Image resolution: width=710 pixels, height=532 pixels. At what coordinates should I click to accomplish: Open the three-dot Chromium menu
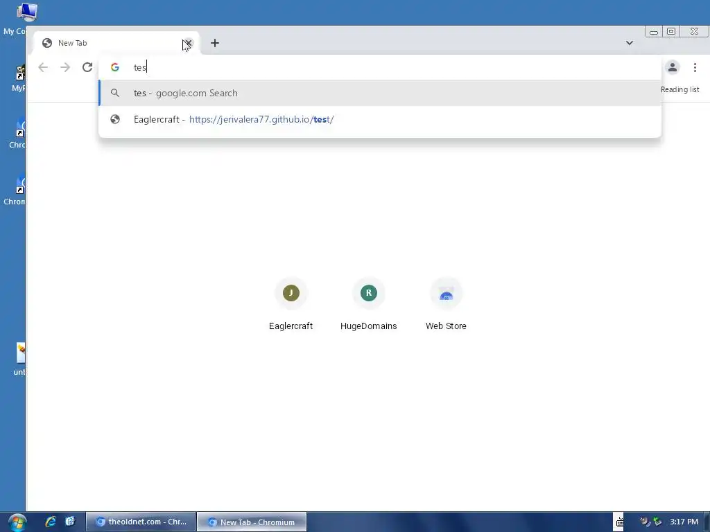click(695, 67)
